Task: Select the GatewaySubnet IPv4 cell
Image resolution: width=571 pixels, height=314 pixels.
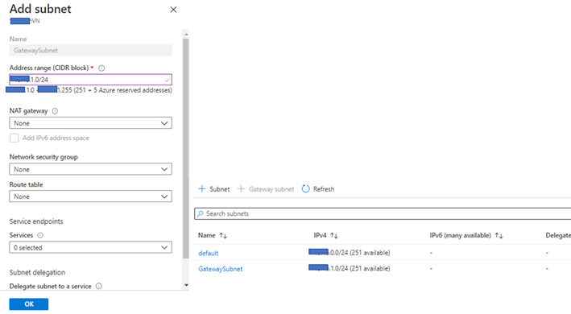Action: click(350, 269)
